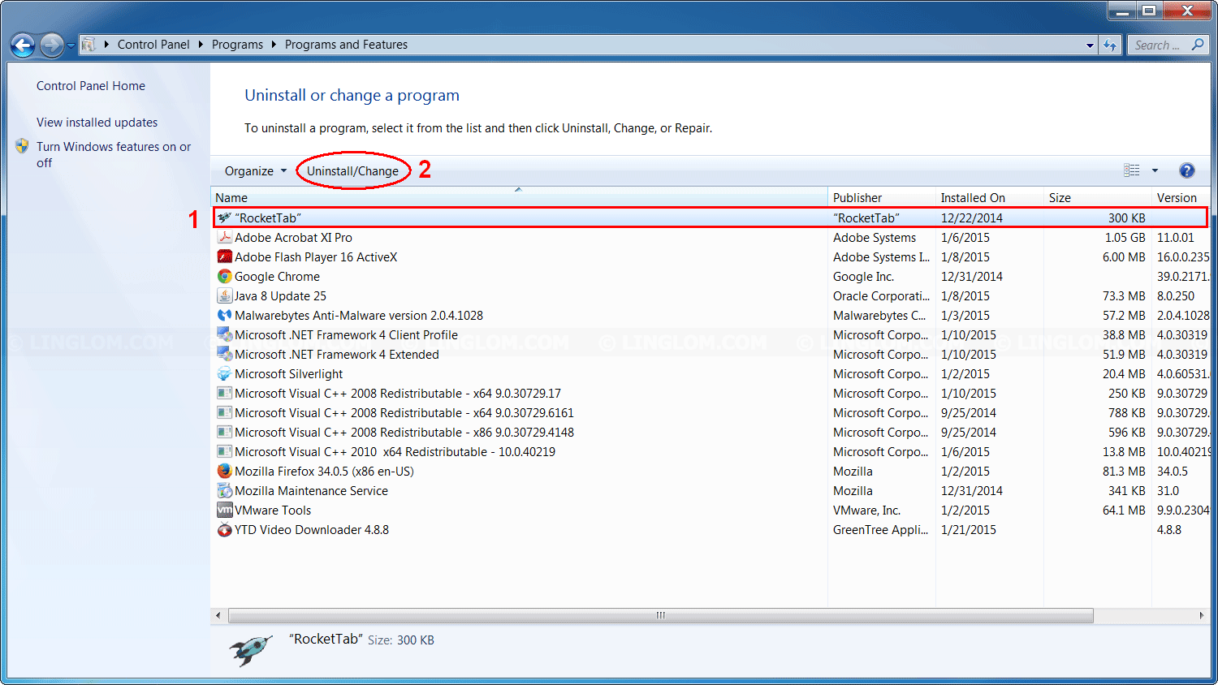This screenshot has height=685, width=1218.
Task: Select YTD Video Downloader 4.8.8 name
Action: [x=312, y=529]
